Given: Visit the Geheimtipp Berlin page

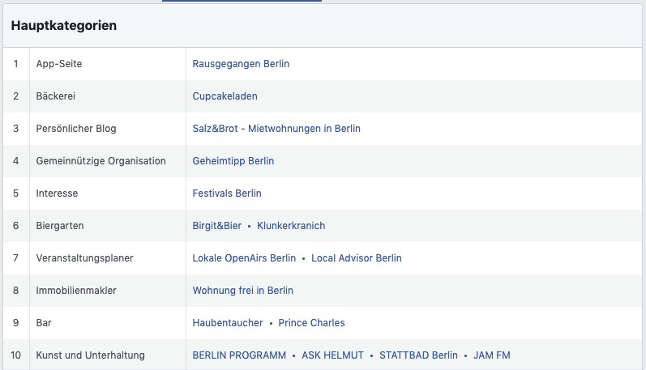Looking at the screenshot, I should pos(233,161).
